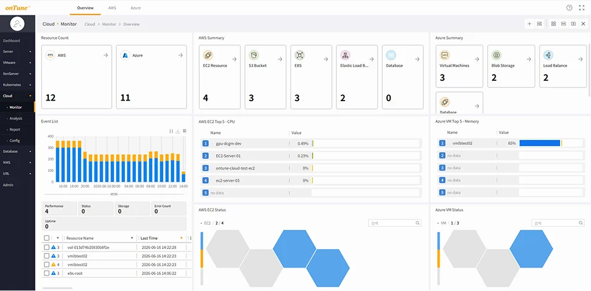Click the Event List table view icon
591x291 pixels.
(x=184, y=131)
